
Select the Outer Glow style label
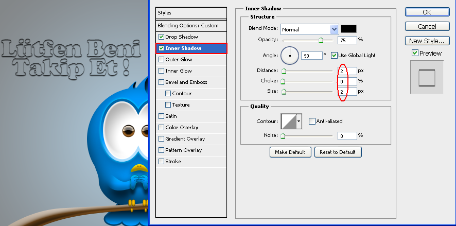179,60
